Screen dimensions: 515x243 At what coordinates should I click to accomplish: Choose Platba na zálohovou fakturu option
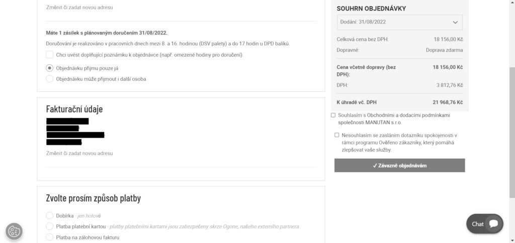click(x=49, y=237)
